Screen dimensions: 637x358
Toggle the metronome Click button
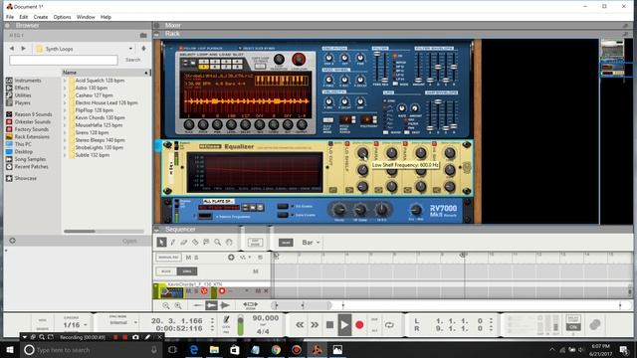(226, 321)
